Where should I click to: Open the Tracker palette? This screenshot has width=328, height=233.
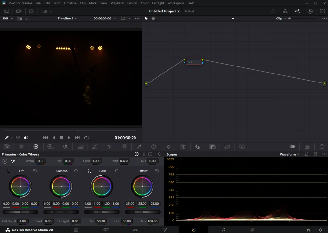[168, 147]
